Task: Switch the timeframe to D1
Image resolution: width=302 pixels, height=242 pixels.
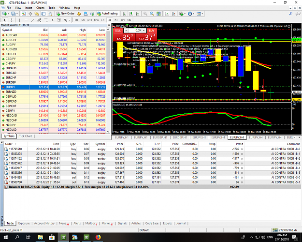Action: pyautogui.click(x=116, y=20)
